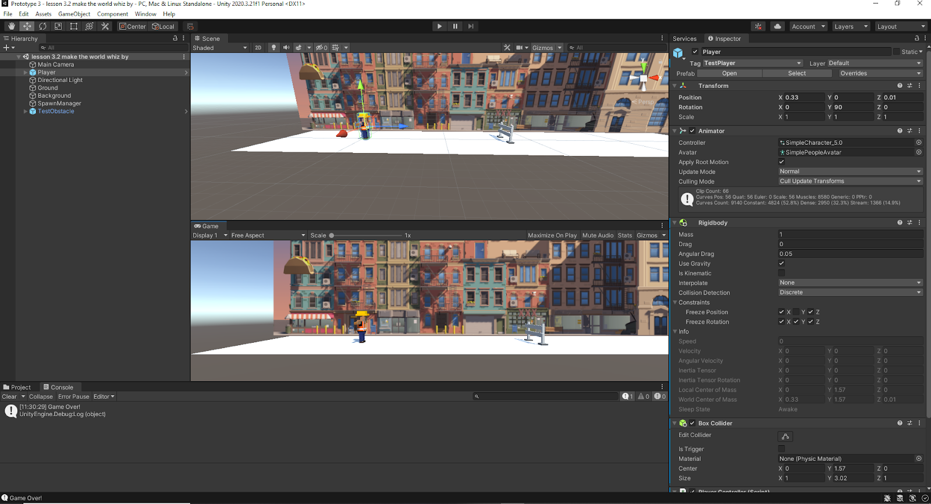Viewport: 931px width, 504px height.
Task: Expand the TestObstacle hierarchy item
Action: click(x=25, y=111)
